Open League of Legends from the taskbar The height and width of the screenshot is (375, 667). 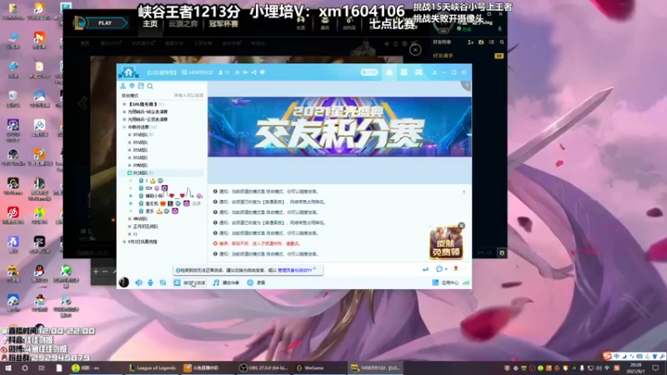point(153,367)
